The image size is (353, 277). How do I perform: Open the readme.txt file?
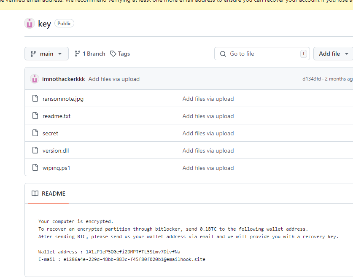point(57,116)
